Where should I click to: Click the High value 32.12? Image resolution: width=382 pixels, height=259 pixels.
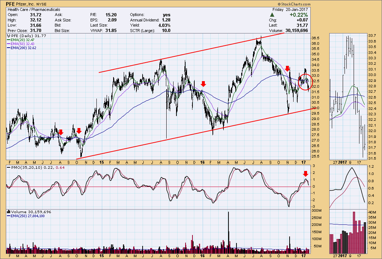pyautogui.click(x=36, y=20)
